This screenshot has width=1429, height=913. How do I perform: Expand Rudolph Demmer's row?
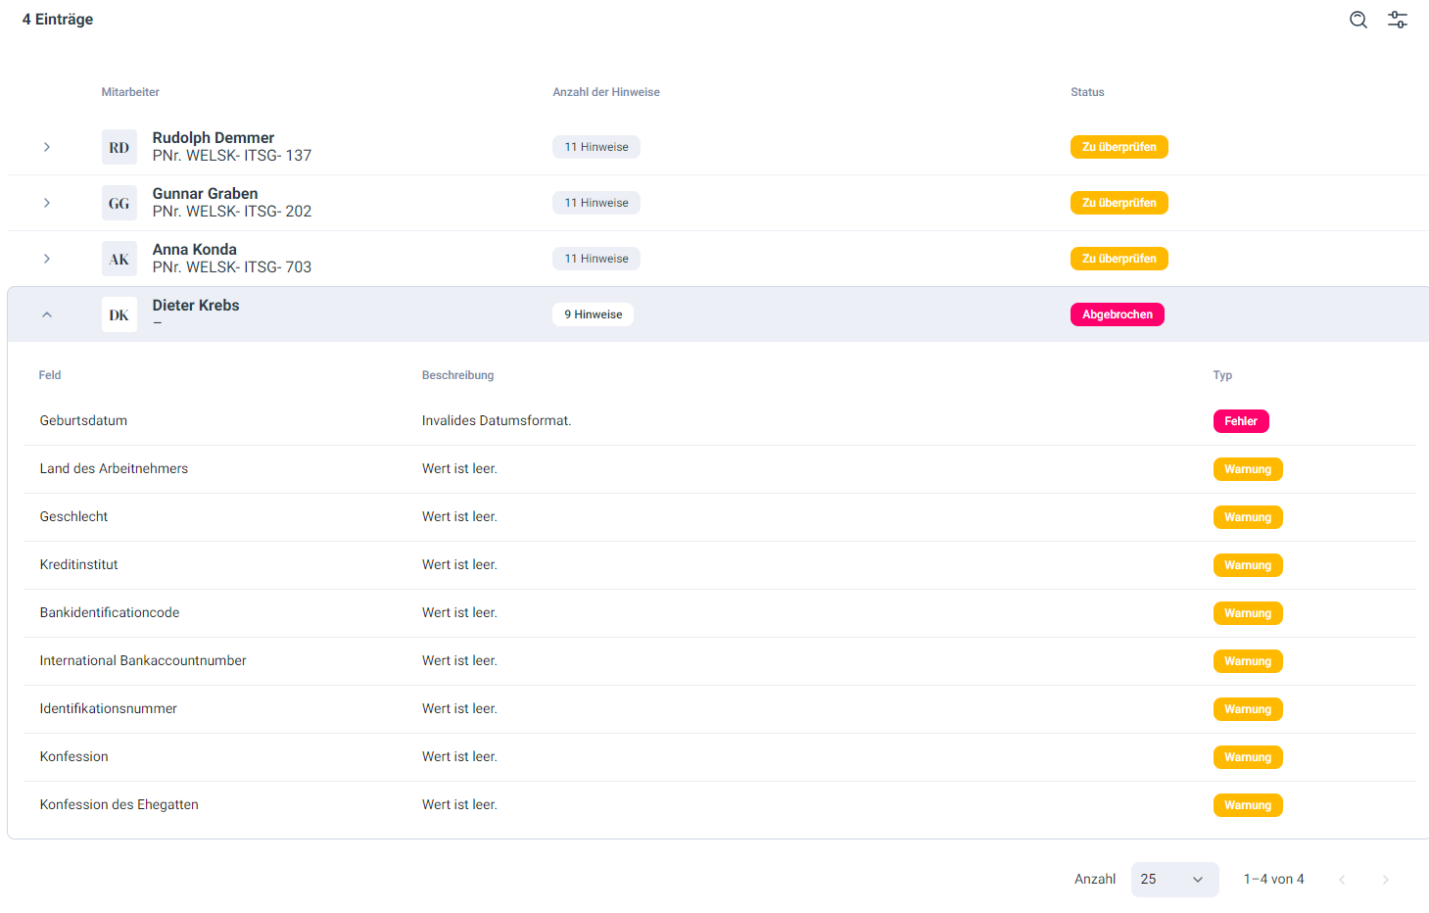coord(46,147)
